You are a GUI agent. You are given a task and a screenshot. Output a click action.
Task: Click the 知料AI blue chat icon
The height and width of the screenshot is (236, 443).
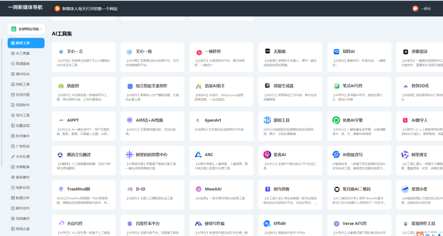coord(336,51)
